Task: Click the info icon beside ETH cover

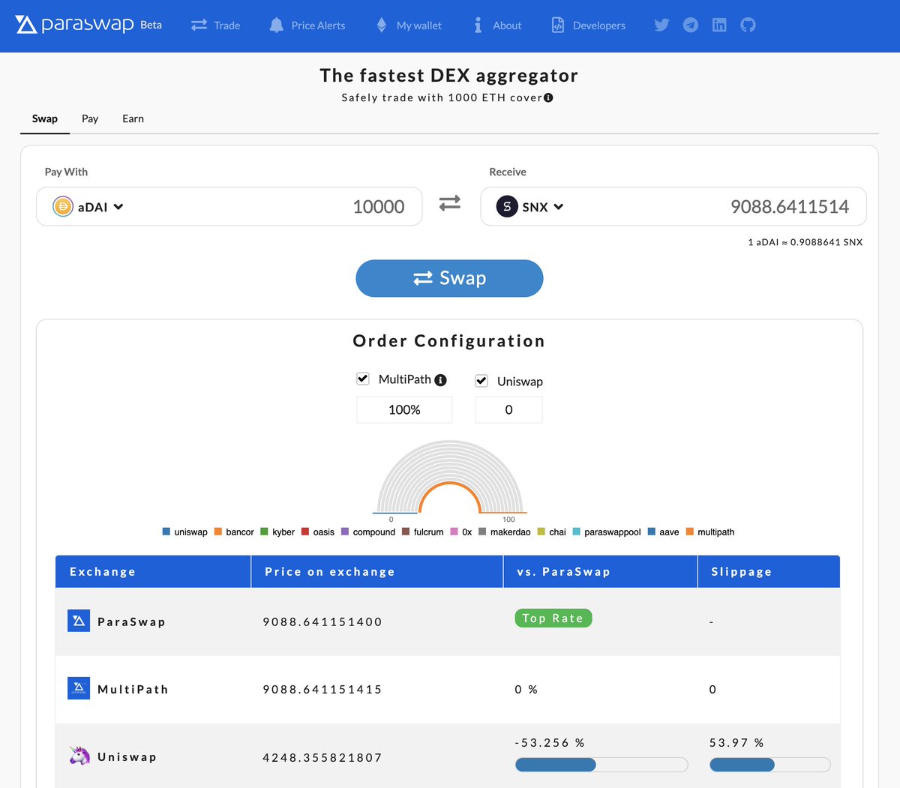Action: (548, 97)
